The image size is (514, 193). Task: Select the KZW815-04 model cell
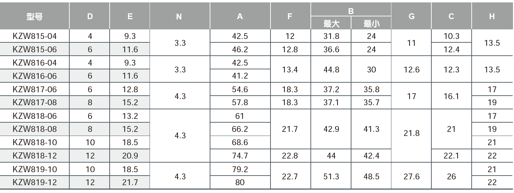click(34, 36)
